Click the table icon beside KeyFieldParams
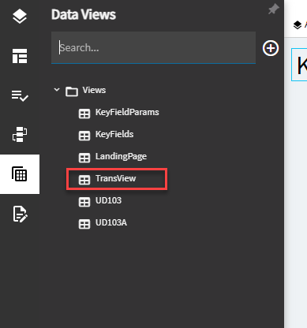 tap(84, 114)
